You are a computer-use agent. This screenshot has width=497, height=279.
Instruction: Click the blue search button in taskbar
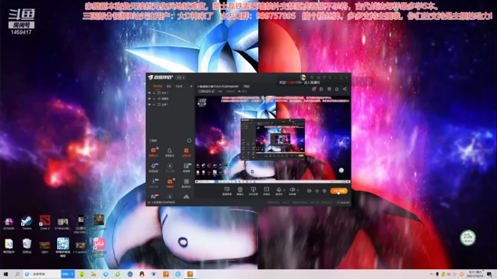[x=68, y=274]
